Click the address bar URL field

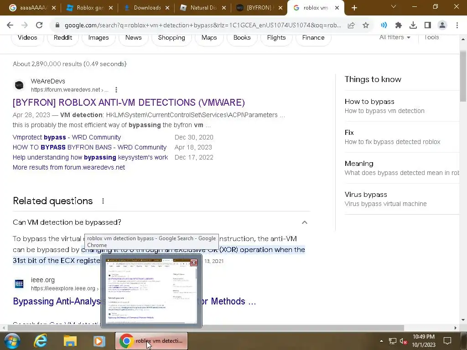tap(202, 26)
